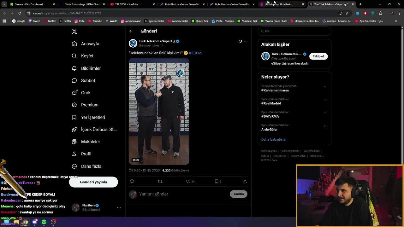The height and width of the screenshot is (227, 404).
Task: Open the Yayıncı Paneli | Kick bookmark
Action: tap(274, 21)
